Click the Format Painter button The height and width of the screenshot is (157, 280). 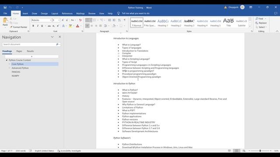(18, 27)
